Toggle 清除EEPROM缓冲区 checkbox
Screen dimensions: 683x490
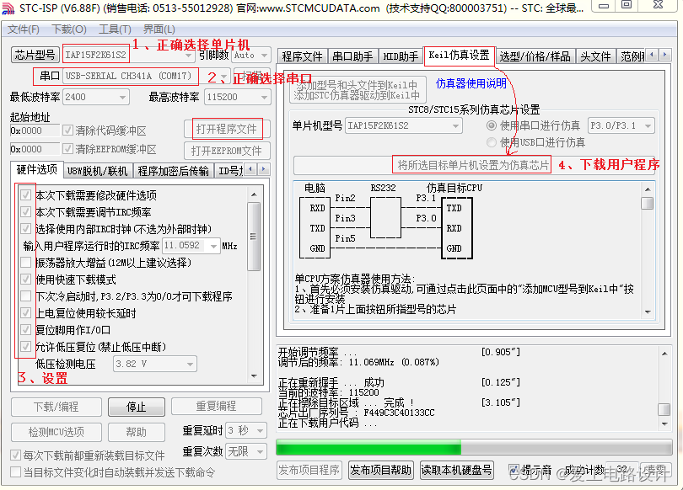(x=67, y=149)
